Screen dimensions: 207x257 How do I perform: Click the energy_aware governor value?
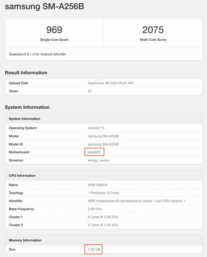tap(98, 160)
